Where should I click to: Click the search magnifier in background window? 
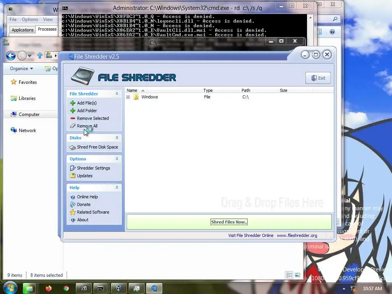(x=335, y=19)
